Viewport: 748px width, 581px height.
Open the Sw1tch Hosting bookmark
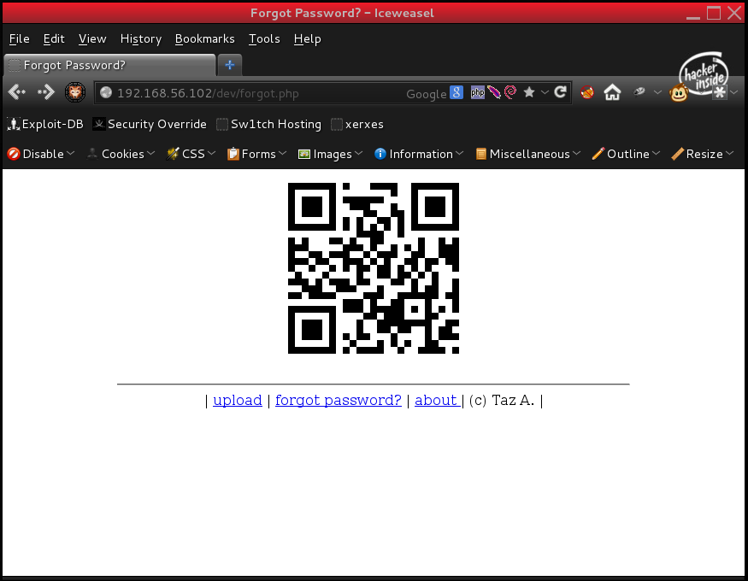(268, 125)
